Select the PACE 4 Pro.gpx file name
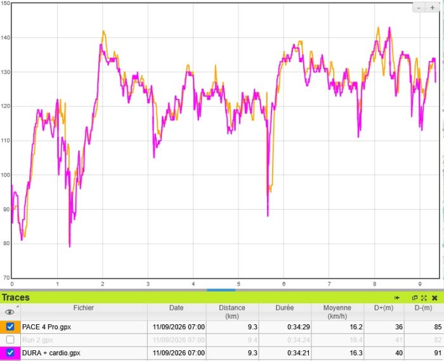 pos(46,327)
